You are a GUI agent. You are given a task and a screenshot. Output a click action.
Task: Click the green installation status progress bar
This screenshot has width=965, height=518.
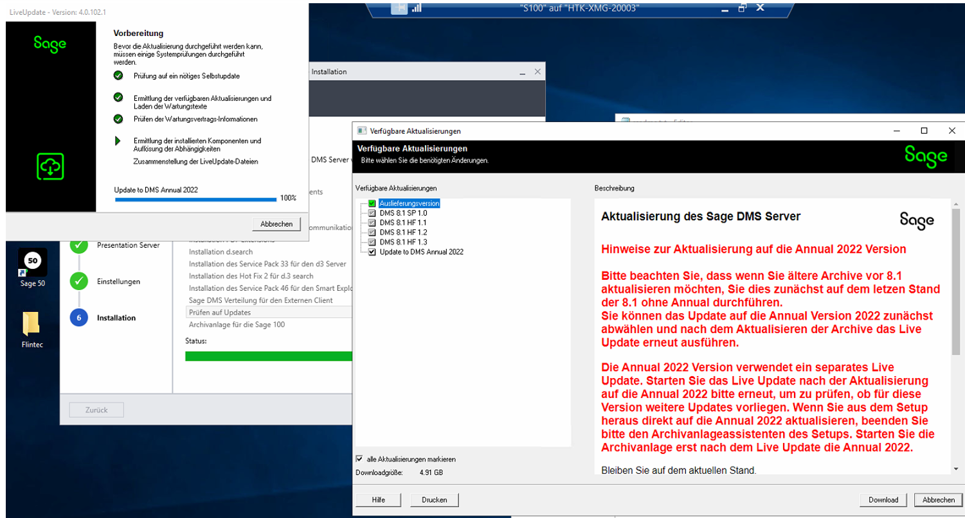(269, 356)
